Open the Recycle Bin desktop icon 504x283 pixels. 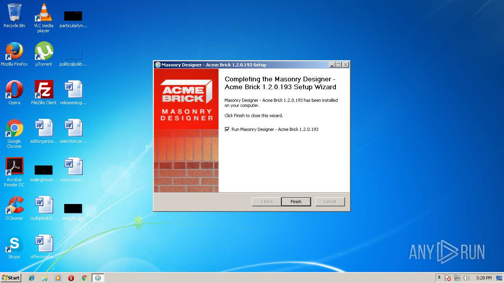point(14,16)
